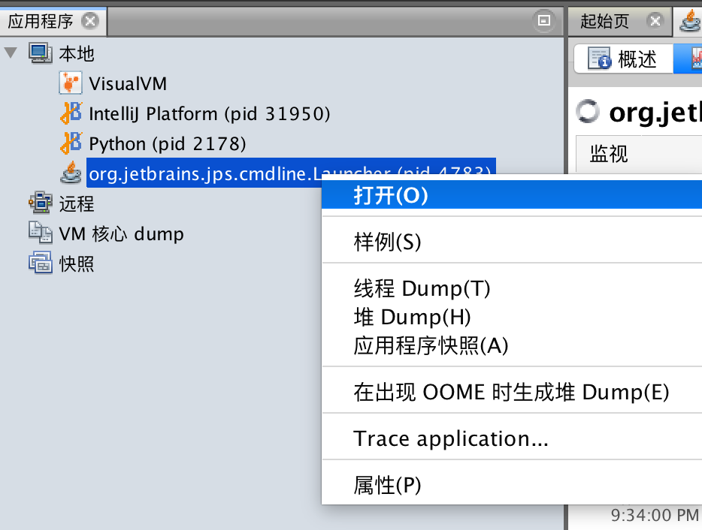Choose 应用程序快照(A) from the context menu

coord(512,346)
